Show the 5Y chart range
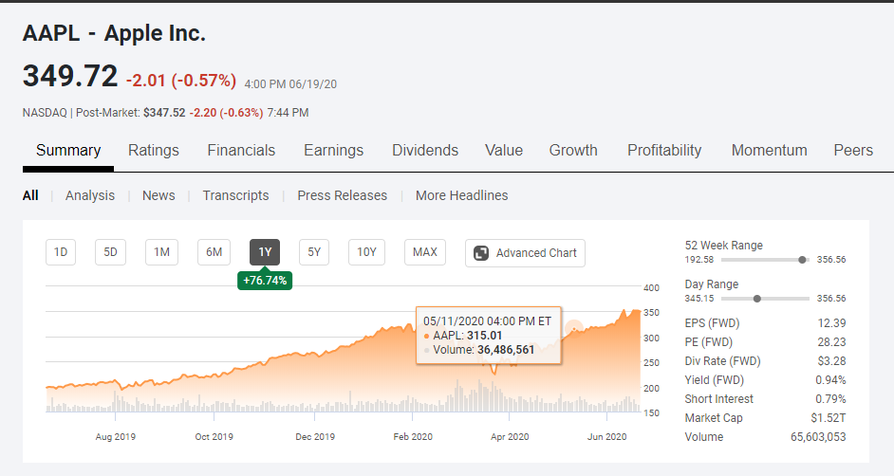This screenshot has width=894, height=476. click(314, 252)
